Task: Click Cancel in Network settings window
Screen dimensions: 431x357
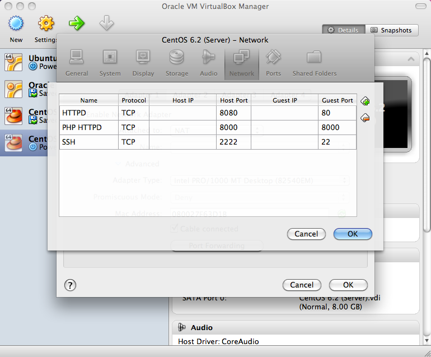Action: click(x=302, y=285)
